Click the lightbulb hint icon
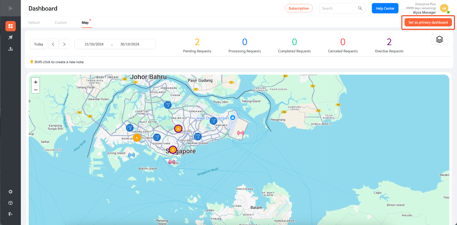This screenshot has height=225, width=457. [32, 62]
